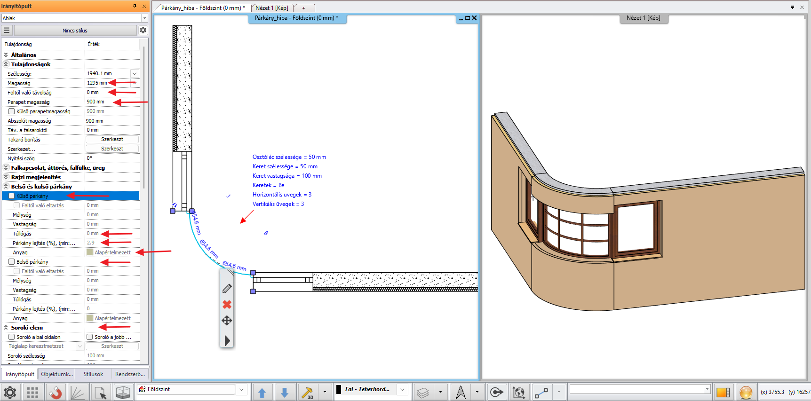The width and height of the screenshot is (811, 401).
Task: Click the angle guide lines icon
Action: 78,392
